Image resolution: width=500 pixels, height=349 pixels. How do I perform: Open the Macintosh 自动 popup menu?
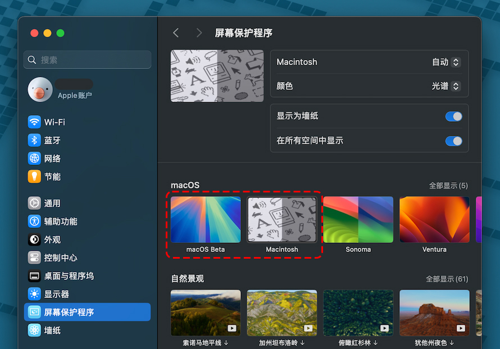(x=446, y=62)
